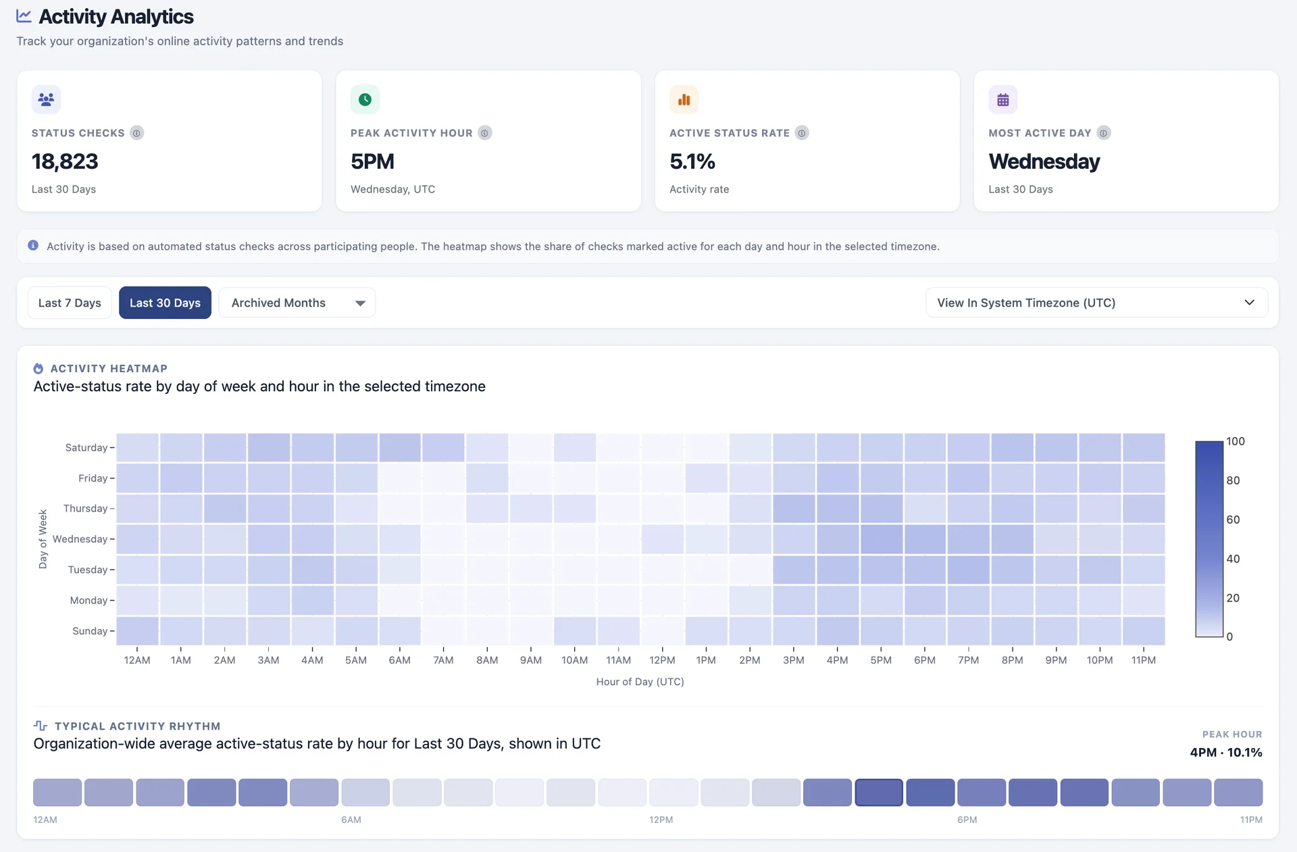
Task: Select the Last 30 Days range
Action: (x=165, y=303)
